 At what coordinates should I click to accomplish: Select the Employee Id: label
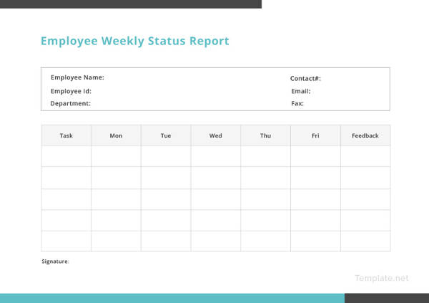[x=71, y=91]
